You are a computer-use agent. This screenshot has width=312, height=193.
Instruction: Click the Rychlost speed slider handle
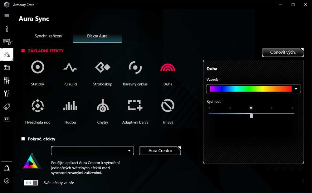(251, 116)
